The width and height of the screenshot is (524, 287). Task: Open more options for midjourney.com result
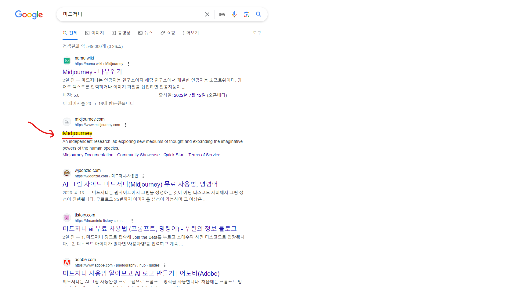tap(125, 125)
